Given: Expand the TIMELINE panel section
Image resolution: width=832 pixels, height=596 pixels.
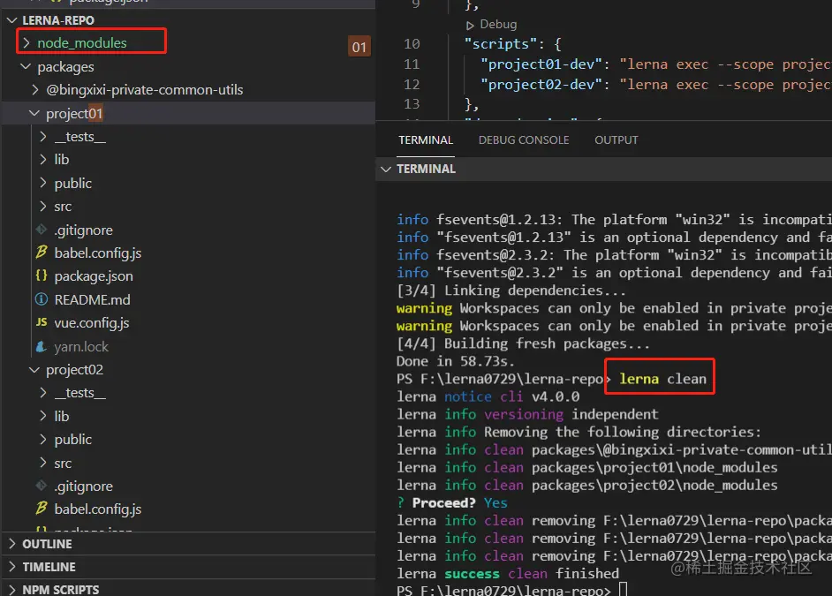Looking at the screenshot, I should [x=12, y=567].
